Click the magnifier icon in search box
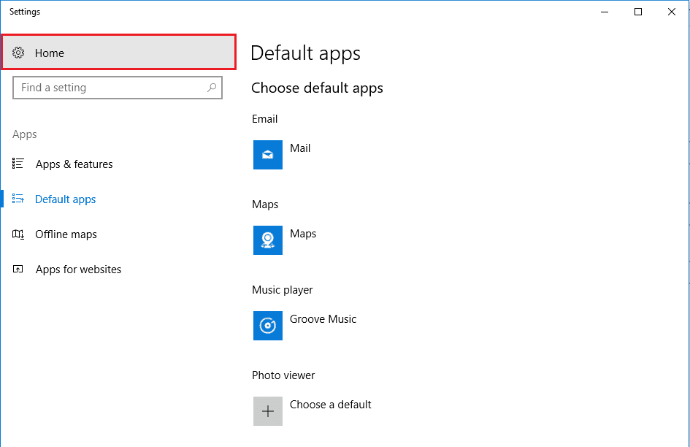The width and height of the screenshot is (690, 447). pyautogui.click(x=212, y=88)
